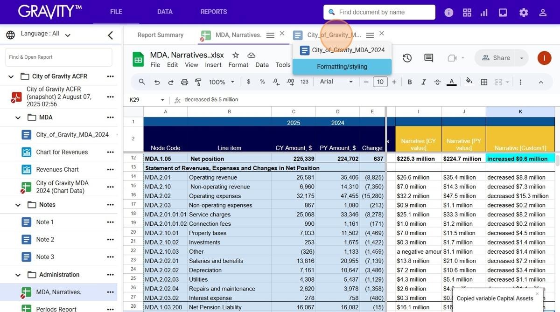560x312 pixels.
Task: Switch to the REPORTS tab
Action: tap(214, 12)
